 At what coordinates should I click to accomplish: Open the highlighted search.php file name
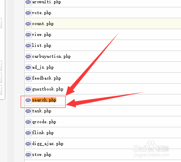click(44, 100)
